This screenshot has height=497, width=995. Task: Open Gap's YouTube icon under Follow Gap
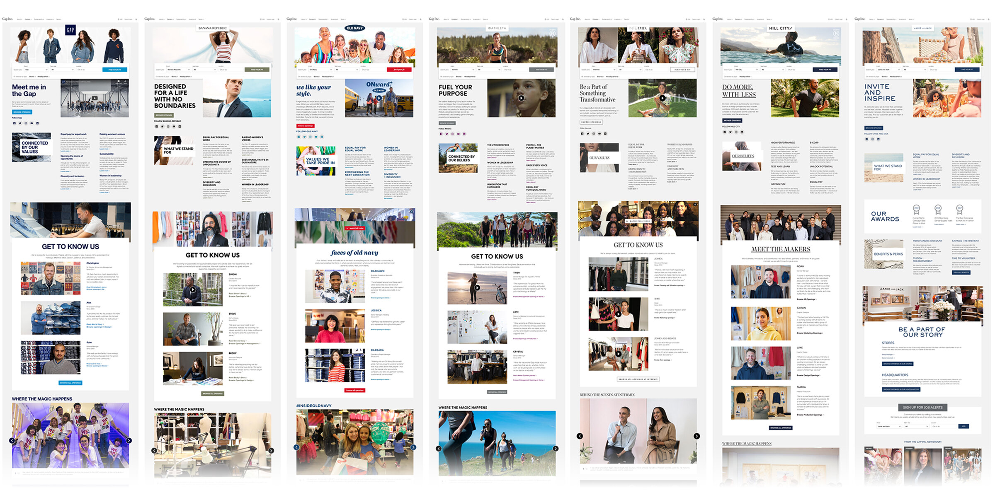point(32,123)
